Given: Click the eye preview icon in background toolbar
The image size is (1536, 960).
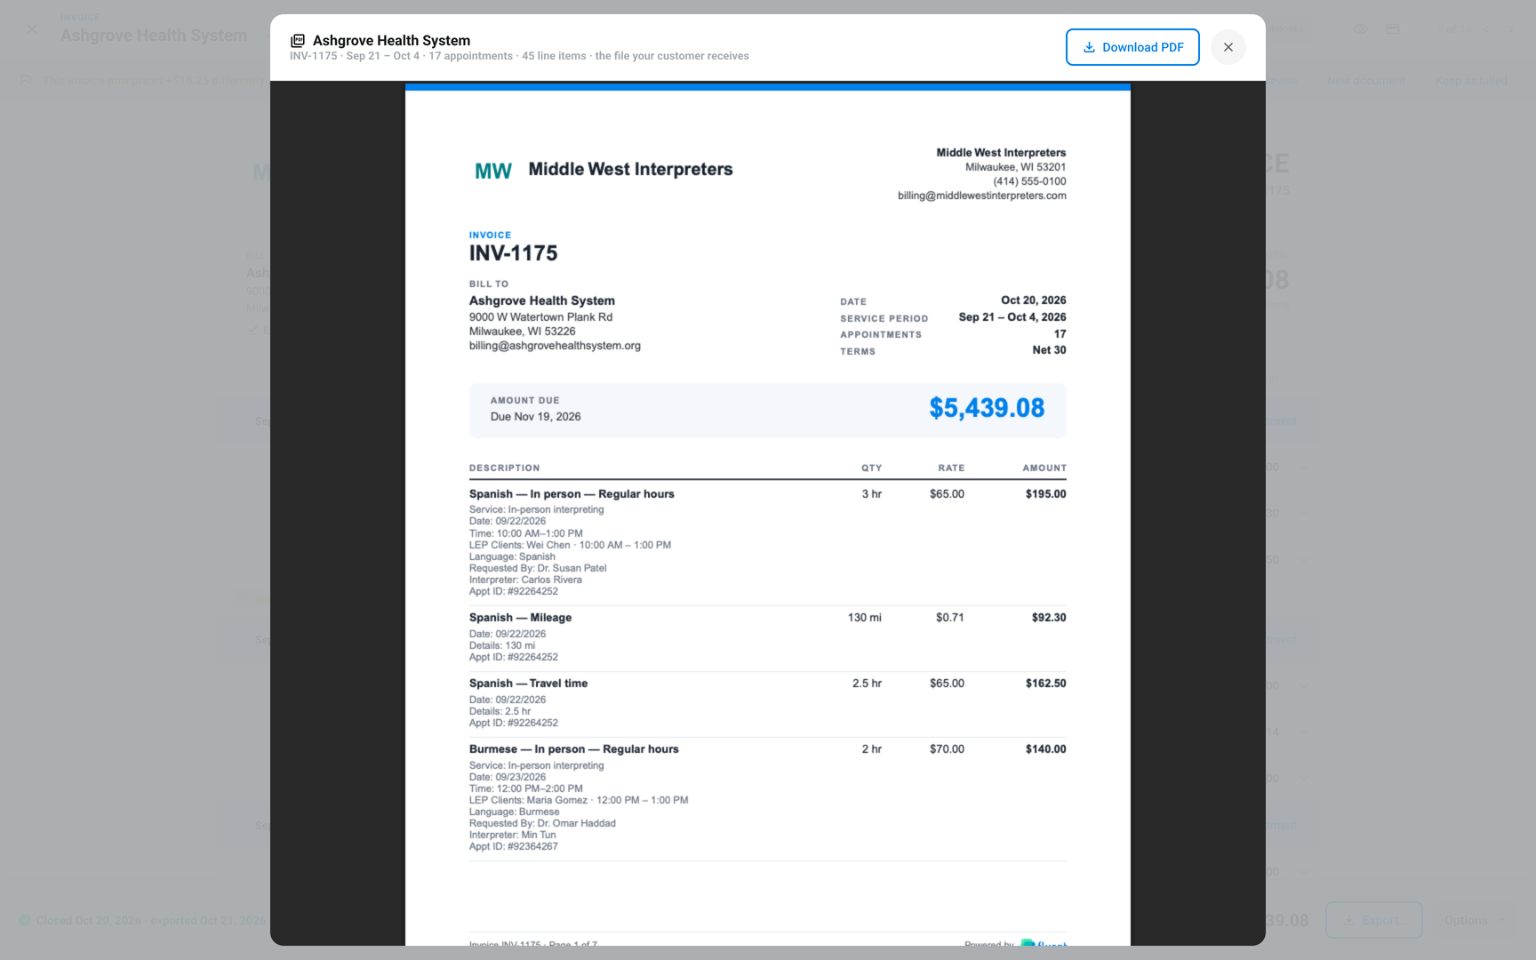Looking at the screenshot, I should coord(1360,29).
